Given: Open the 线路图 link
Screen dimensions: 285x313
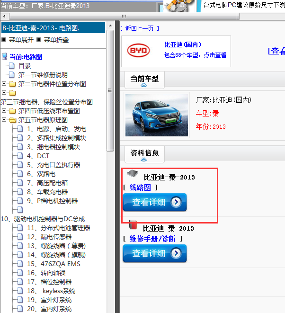Looking at the screenshot, I should point(140,188).
